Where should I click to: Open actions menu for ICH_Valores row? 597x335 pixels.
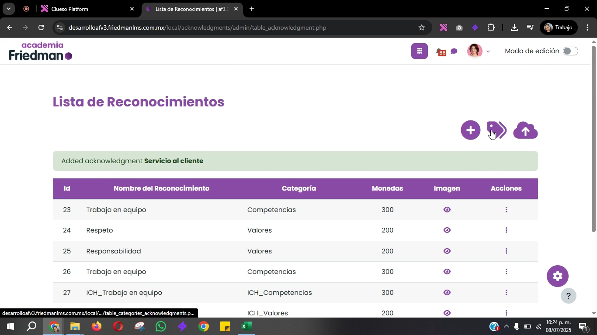[506, 313]
